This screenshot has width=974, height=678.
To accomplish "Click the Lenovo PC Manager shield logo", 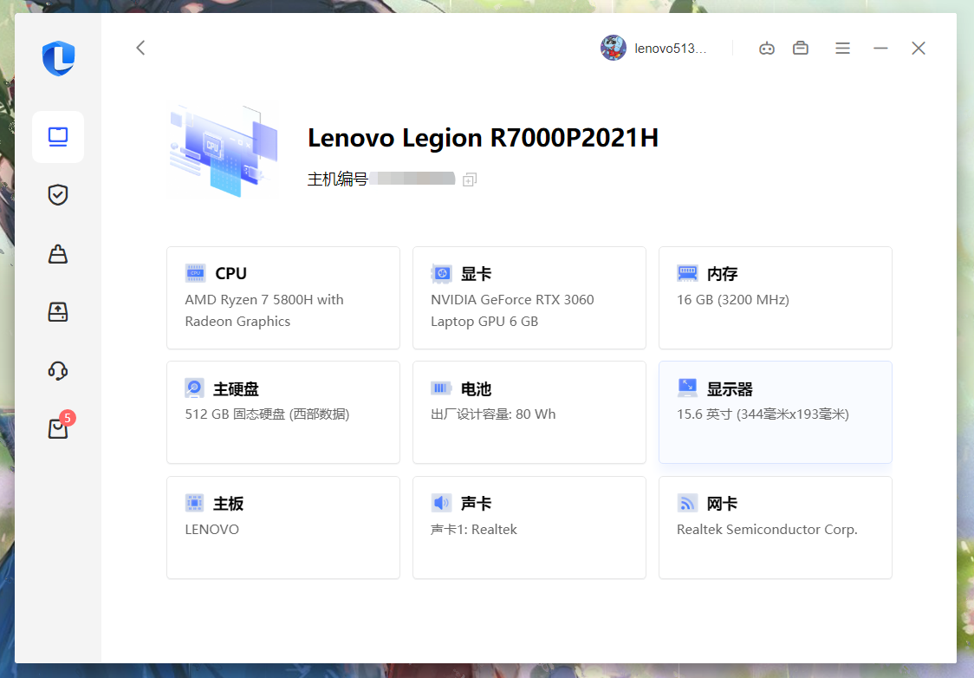I will (x=58, y=58).
